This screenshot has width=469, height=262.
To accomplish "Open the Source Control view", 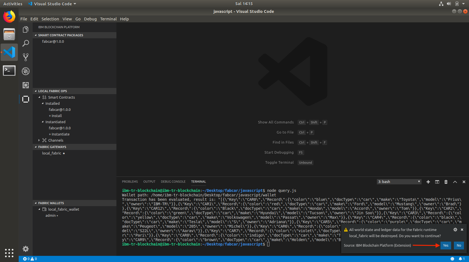I will pos(25,57).
